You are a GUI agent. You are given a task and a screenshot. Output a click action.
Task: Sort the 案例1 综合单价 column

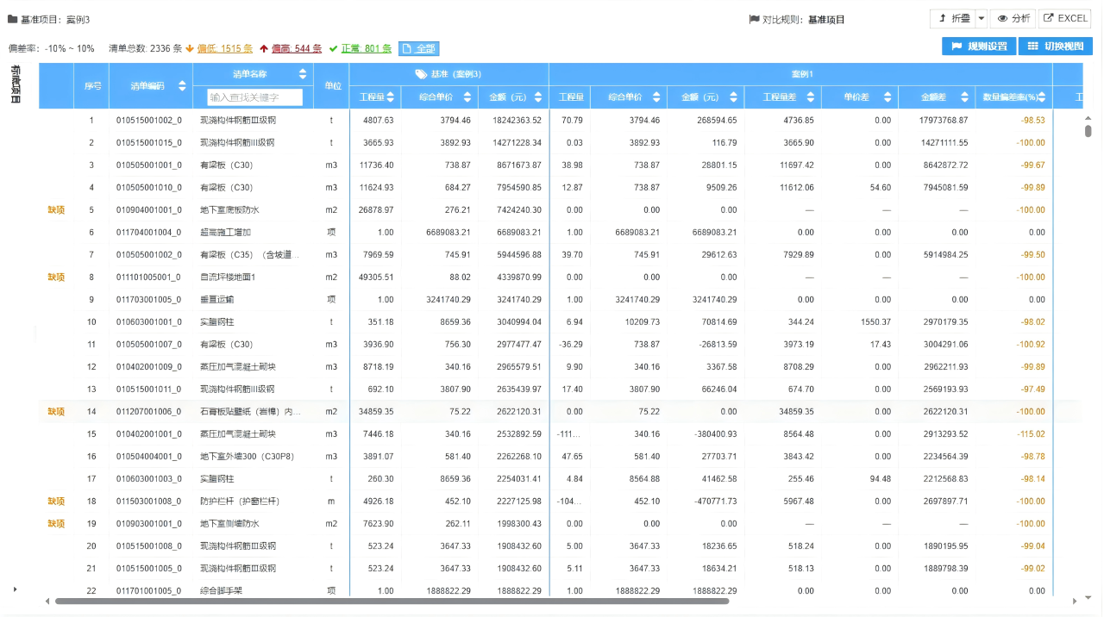(x=656, y=97)
